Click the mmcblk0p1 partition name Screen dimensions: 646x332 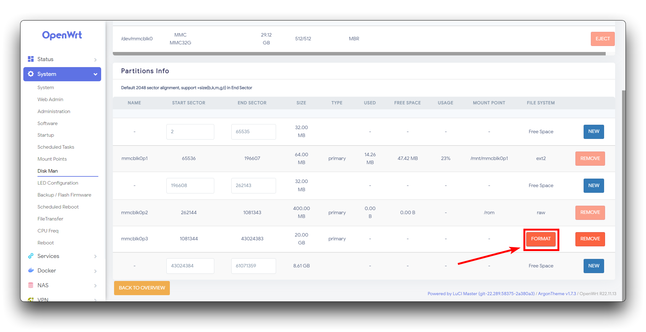pos(135,158)
